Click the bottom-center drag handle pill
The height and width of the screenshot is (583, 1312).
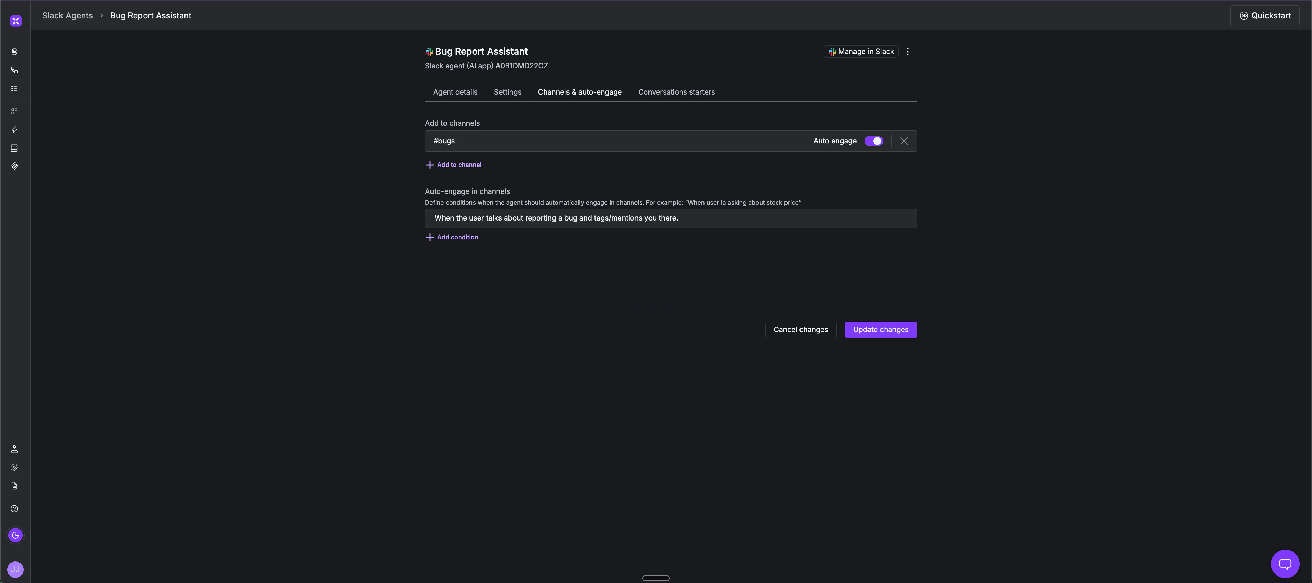coord(656,578)
